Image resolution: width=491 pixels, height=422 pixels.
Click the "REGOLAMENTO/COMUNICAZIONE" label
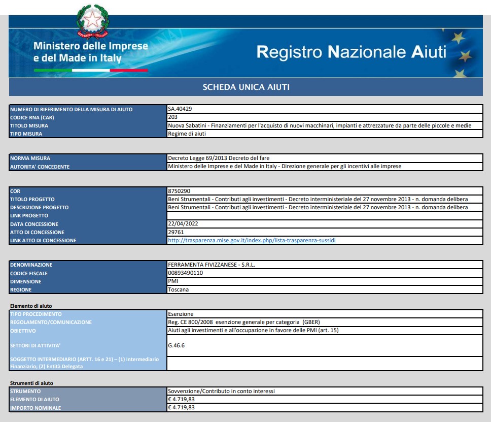[51, 322]
